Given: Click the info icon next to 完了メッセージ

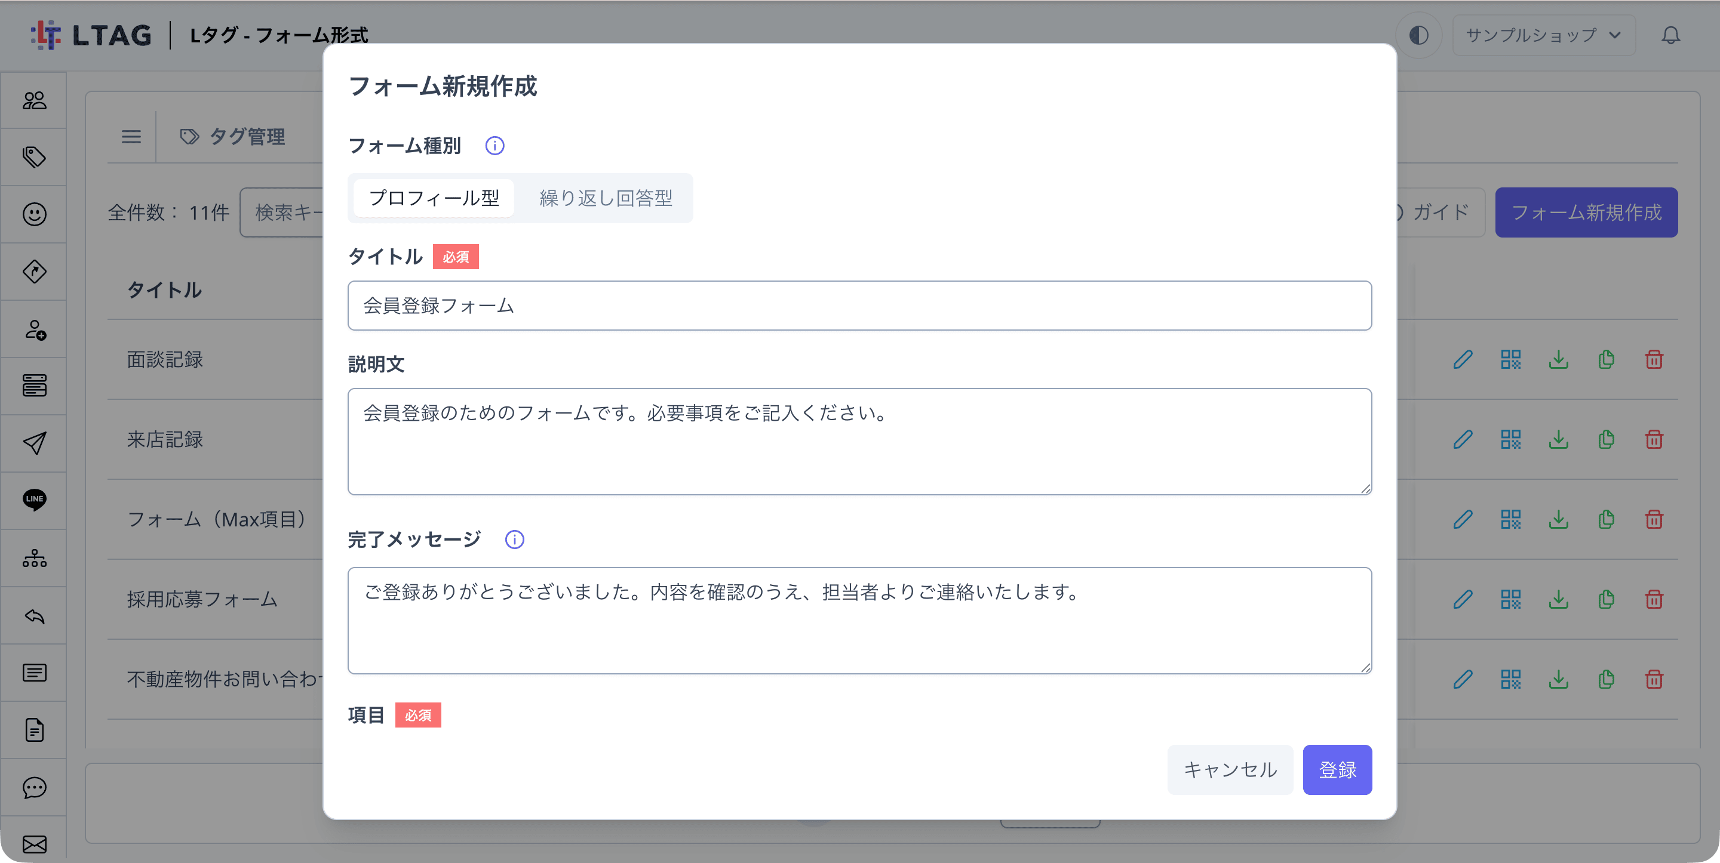Looking at the screenshot, I should coord(515,540).
